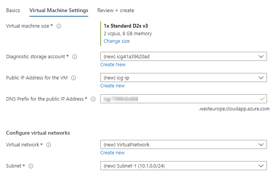
Task: Click Create new under Public IP Address
Action: point(112,86)
